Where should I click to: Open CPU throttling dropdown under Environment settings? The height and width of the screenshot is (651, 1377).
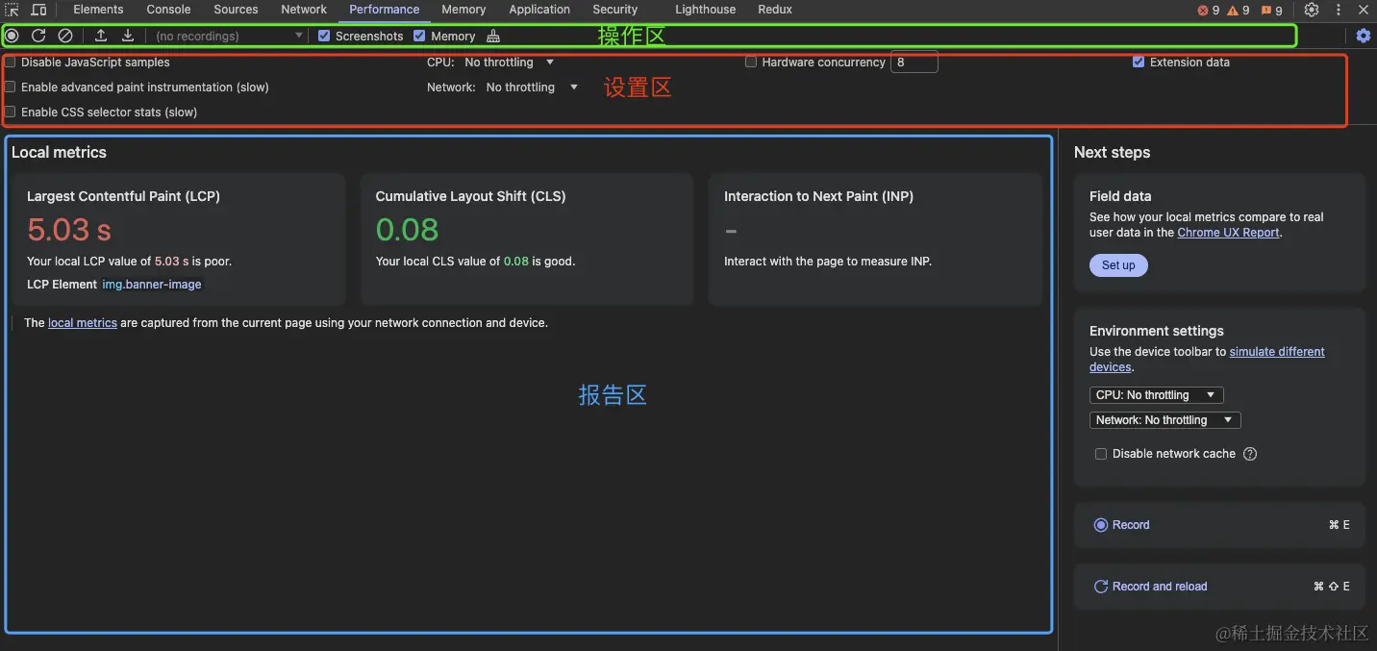tap(1157, 395)
